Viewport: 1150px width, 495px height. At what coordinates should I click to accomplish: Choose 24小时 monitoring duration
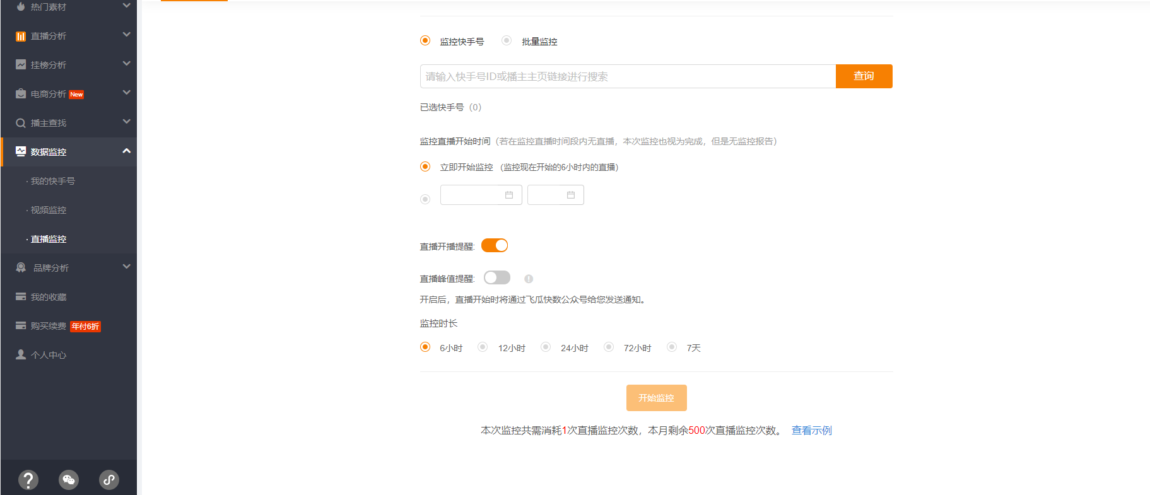click(x=546, y=347)
